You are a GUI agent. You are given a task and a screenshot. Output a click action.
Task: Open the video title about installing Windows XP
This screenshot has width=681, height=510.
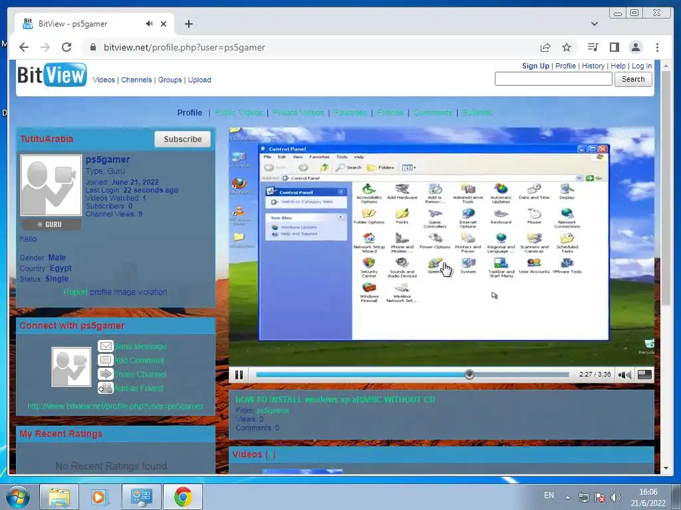(335, 399)
